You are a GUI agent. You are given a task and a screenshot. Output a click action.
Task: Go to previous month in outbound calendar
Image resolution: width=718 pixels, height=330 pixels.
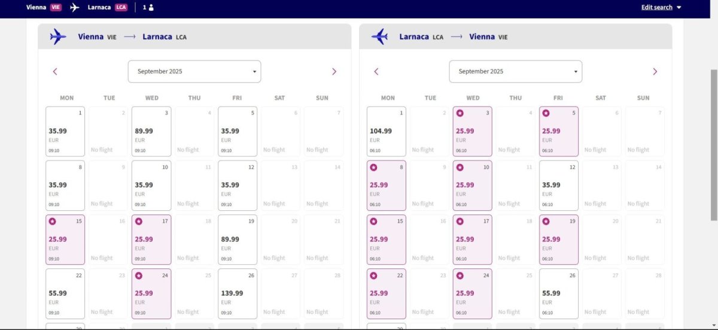point(55,71)
